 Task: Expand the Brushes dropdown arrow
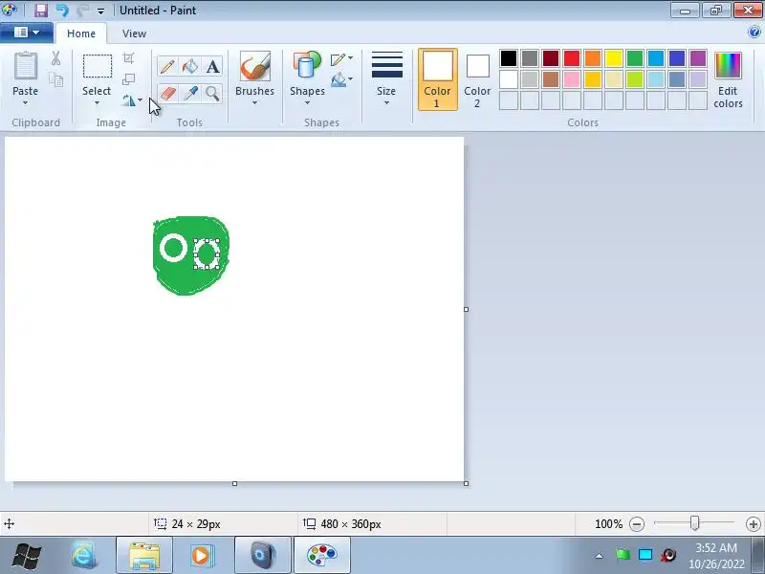pyautogui.click(x=254, y=103)
